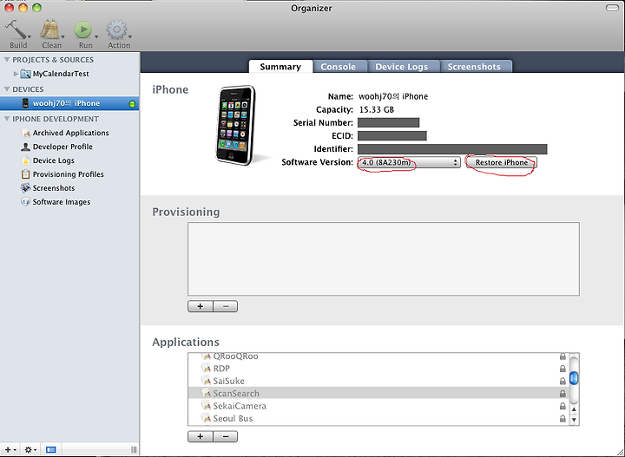Click the Build hammer icon

pos(16,29)
